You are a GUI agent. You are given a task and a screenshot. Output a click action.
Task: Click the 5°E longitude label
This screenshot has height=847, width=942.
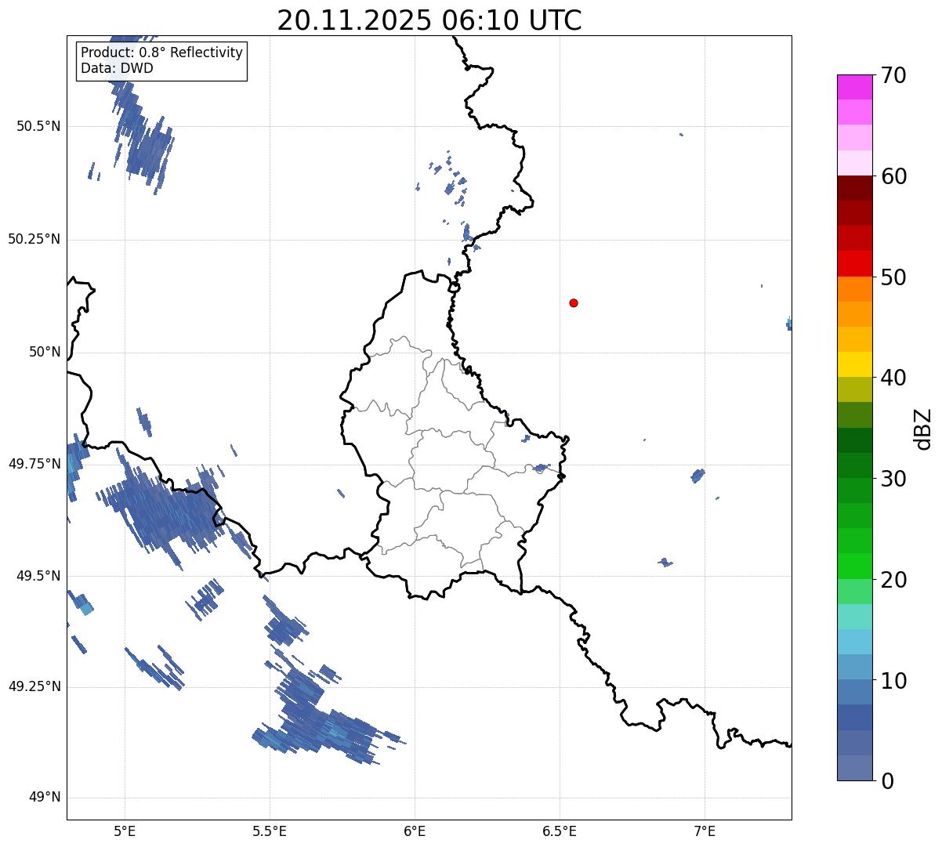(x=125, y=831)
